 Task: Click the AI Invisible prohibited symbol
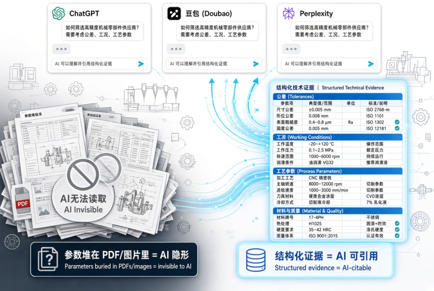tap(83, 174)
